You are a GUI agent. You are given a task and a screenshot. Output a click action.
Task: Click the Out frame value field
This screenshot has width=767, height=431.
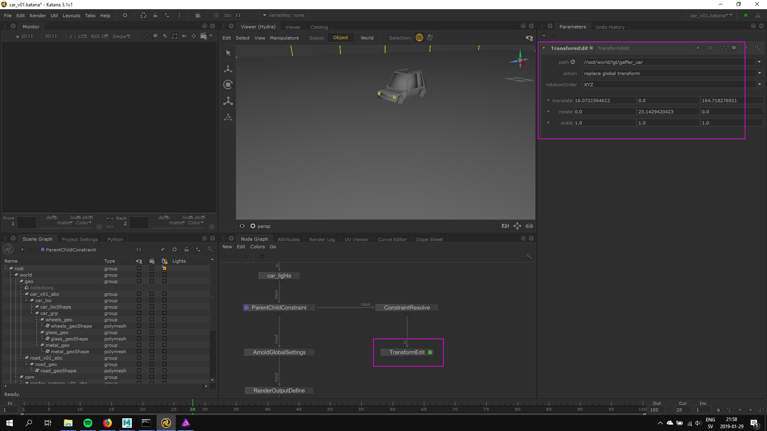[657, 410]
